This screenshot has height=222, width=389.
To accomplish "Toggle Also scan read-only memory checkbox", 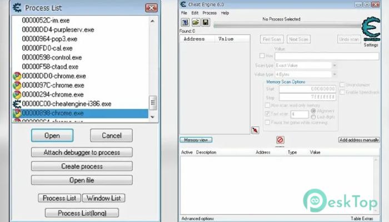I will pos(267,105).
